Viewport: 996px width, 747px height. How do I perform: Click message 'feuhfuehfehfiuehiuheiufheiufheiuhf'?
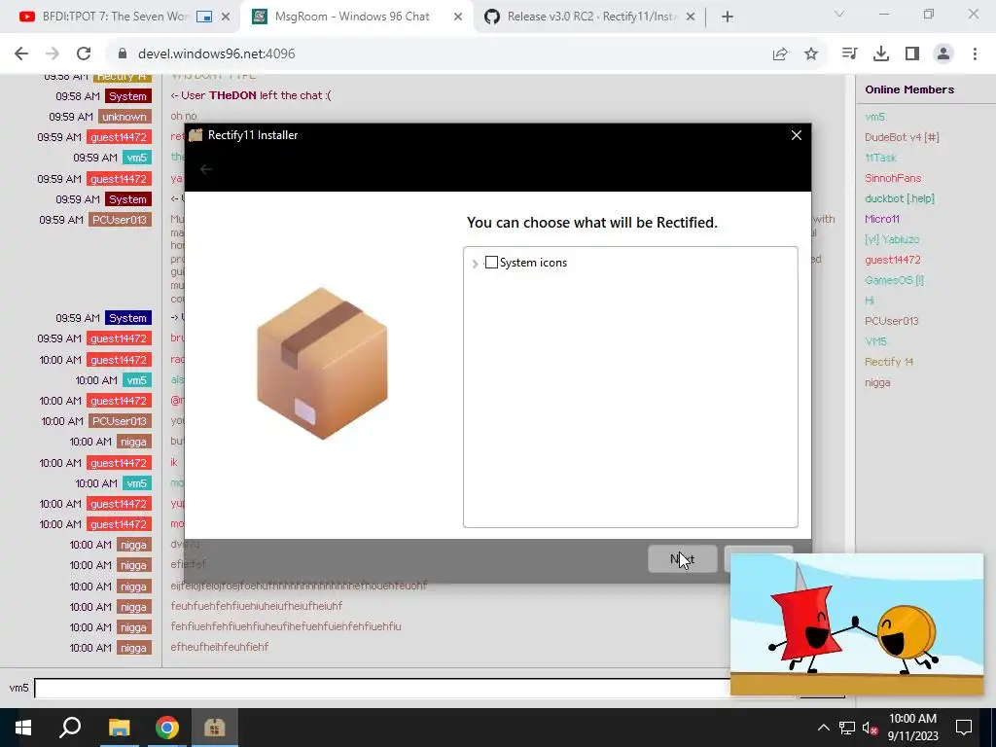(257, 606)
